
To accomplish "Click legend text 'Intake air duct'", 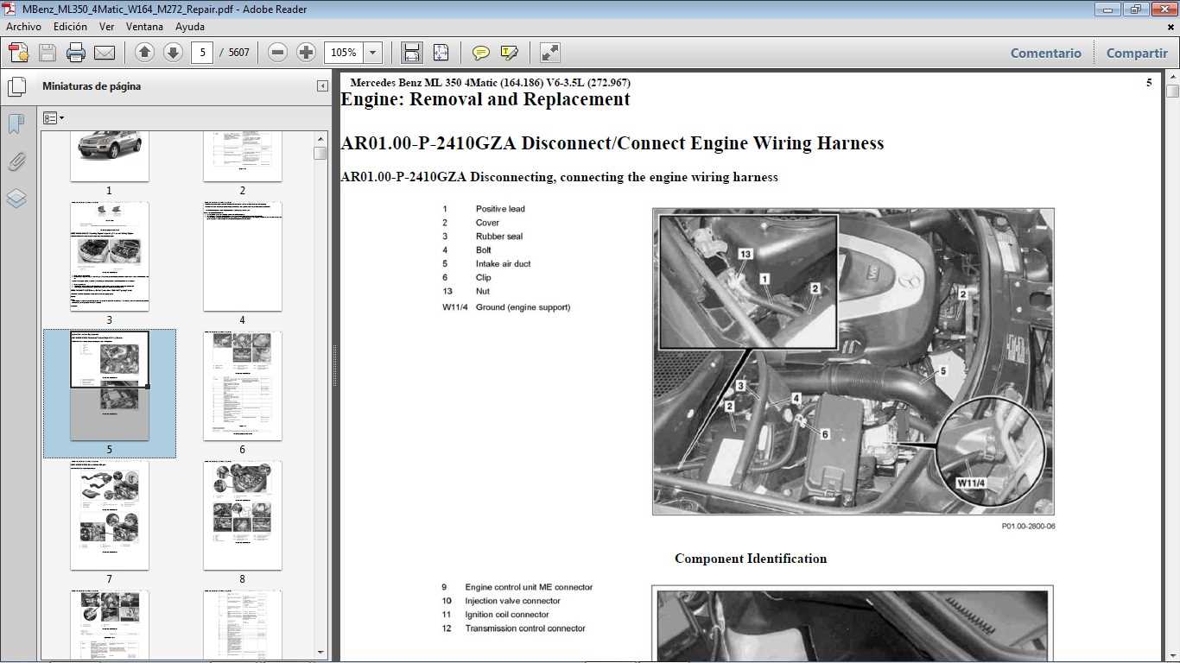I will click(503, 264).
